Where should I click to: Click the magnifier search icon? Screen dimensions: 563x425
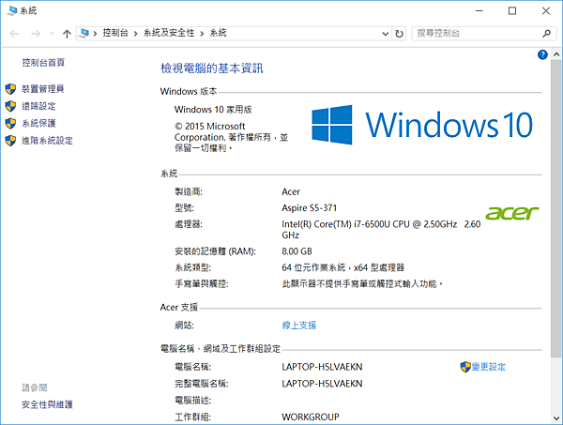pyautogui.click(x=546, y=34)
